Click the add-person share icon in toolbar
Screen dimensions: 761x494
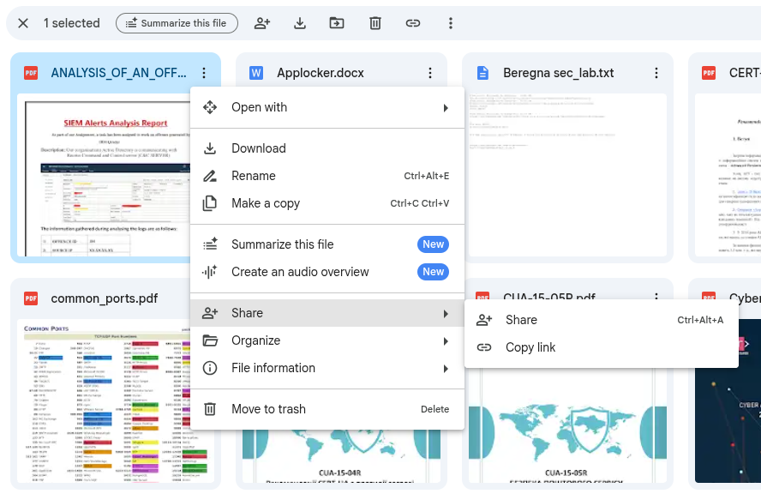(x=262, y=23)
